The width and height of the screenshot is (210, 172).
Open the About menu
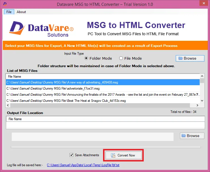[21, 12]
